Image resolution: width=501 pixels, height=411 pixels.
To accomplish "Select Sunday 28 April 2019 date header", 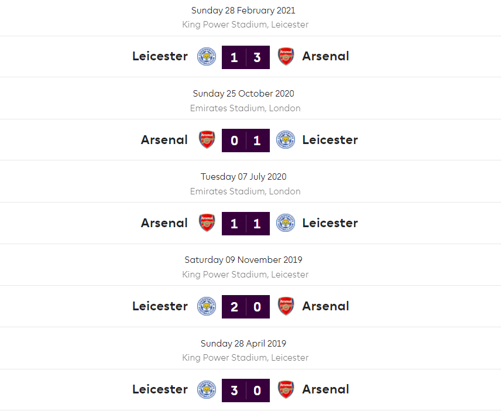I will click(245, 344).
